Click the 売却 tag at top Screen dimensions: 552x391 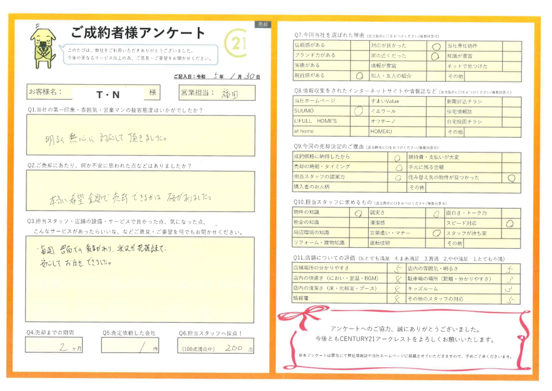(262, 25)
